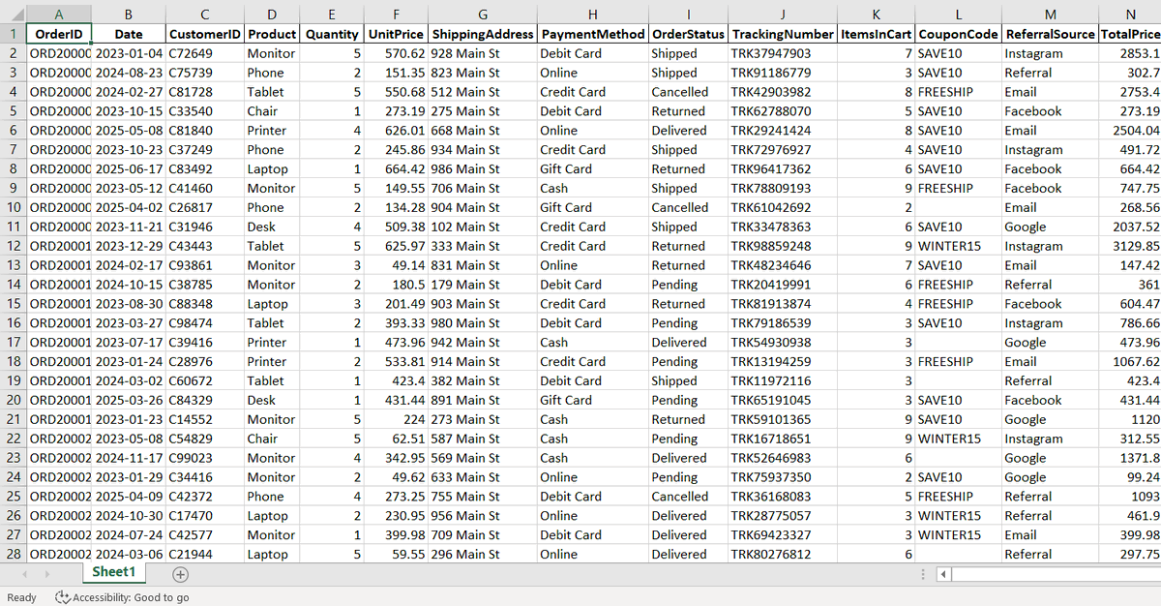Image resolution: width=1161 pixels, height=606 pixels.
Task: Select total price cell 786.66
Action: [1130, 323]
